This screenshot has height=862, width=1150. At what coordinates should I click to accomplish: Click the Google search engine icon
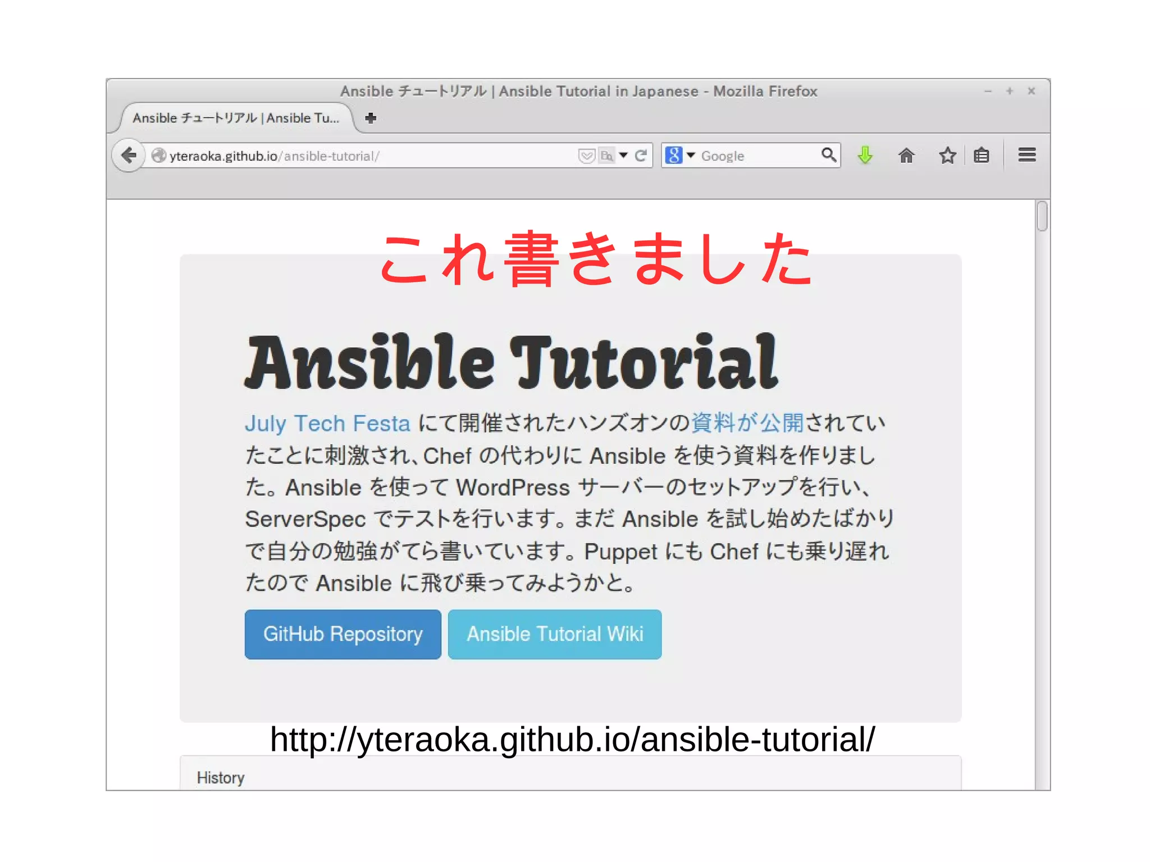674,155
